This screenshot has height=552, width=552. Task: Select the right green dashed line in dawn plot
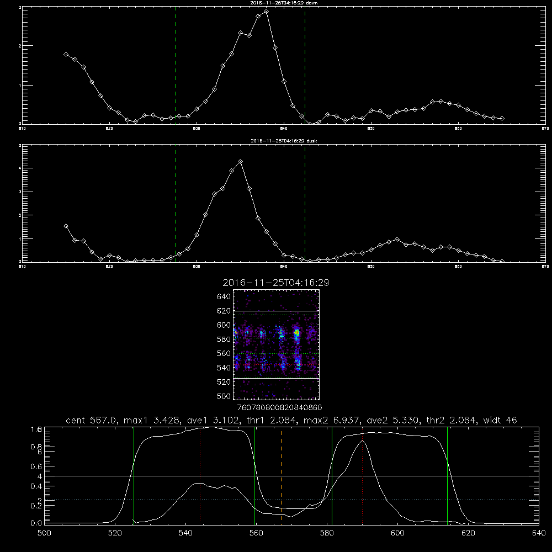pyautogui.click(x=305, y=66)
